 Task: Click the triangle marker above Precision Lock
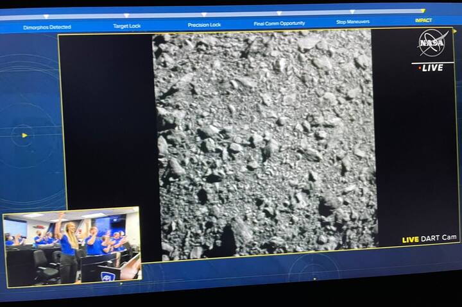[x=204, y=14]
